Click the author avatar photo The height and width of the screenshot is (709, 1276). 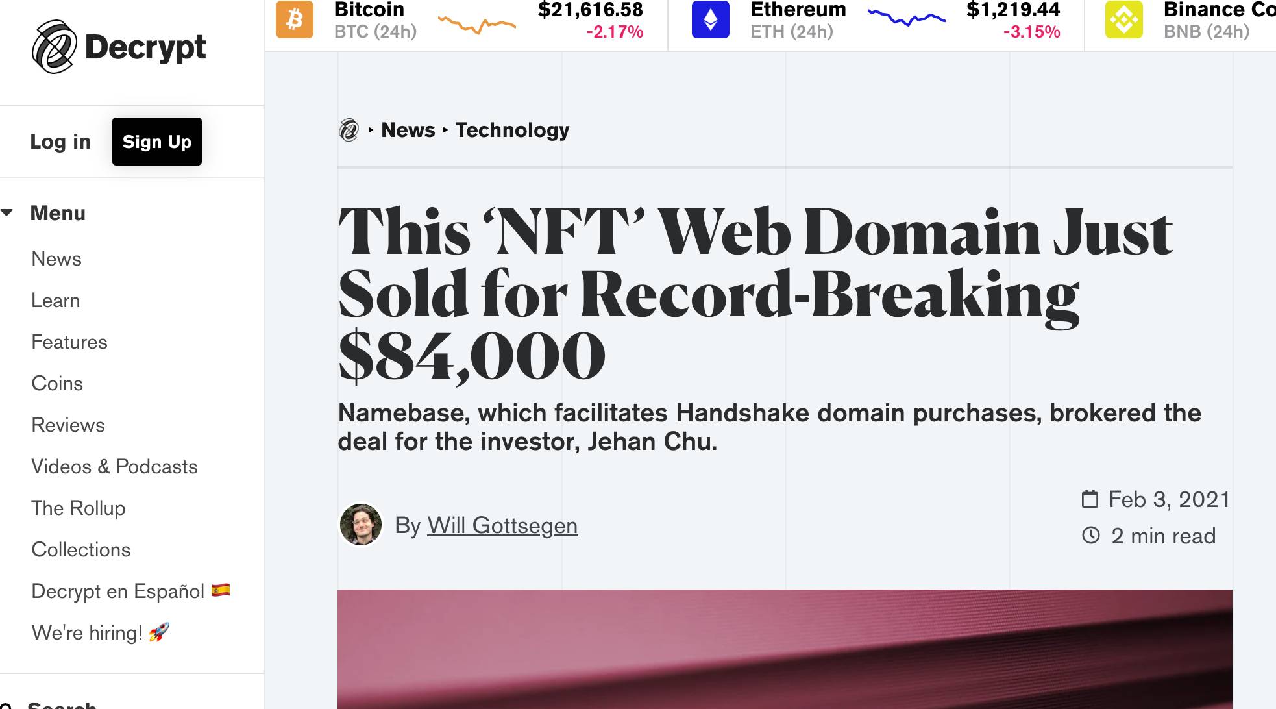tap(361, 525)
